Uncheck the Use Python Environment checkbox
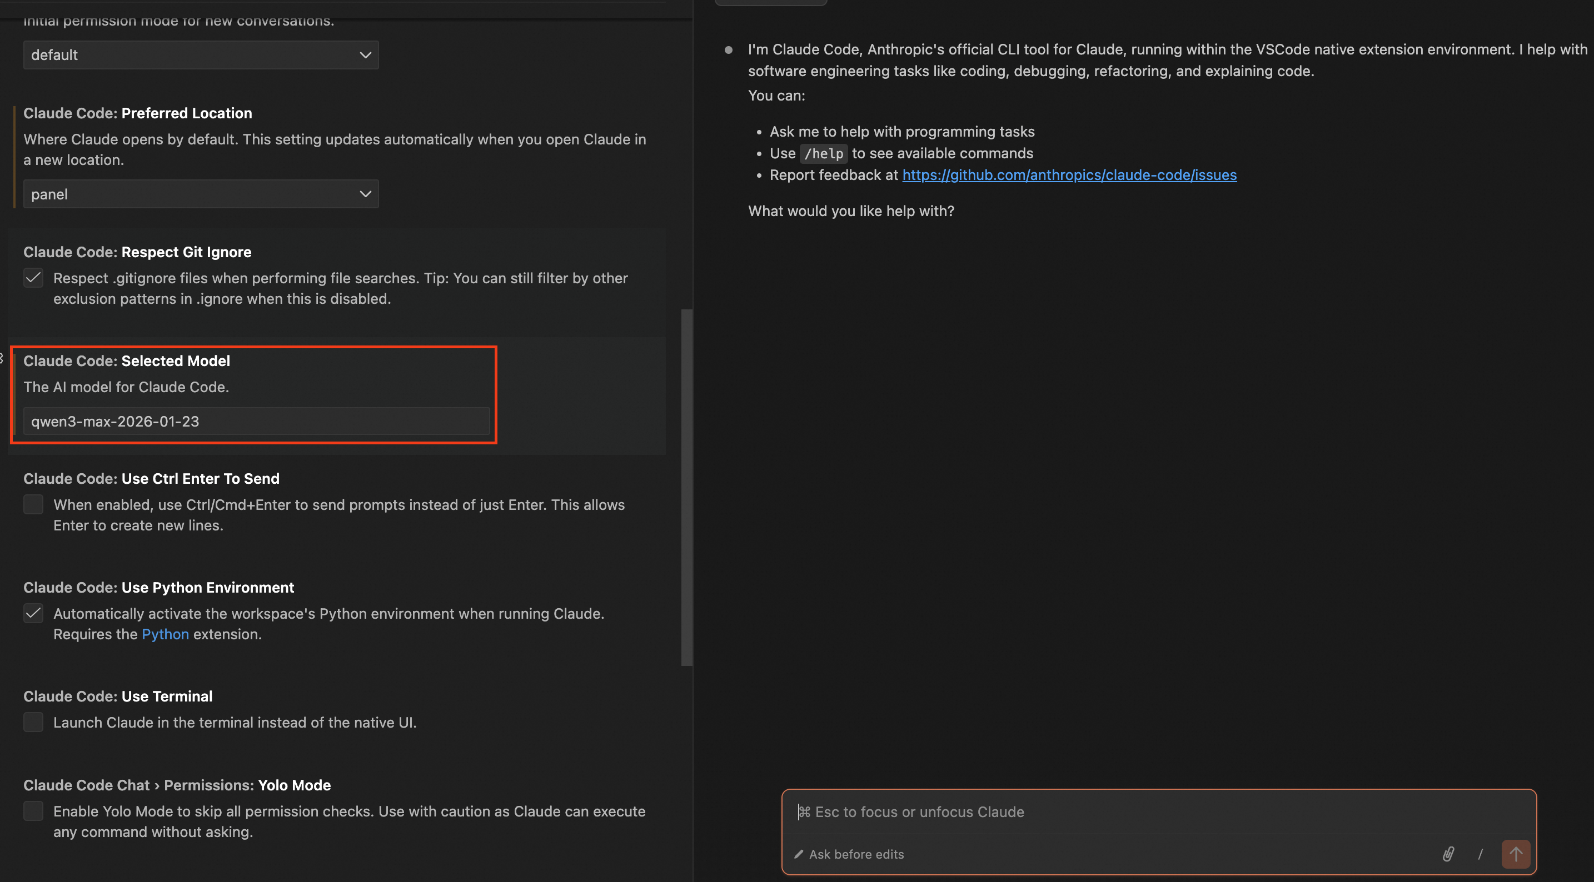This screenshot has height=882, width=1594. 33,614
